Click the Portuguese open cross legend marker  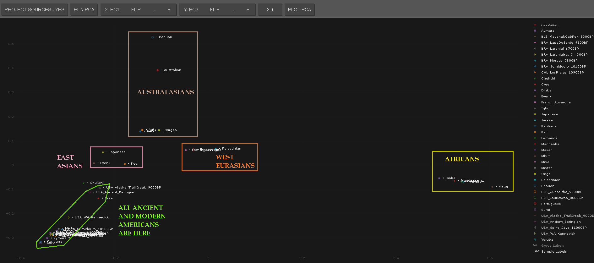pos(535,204)
